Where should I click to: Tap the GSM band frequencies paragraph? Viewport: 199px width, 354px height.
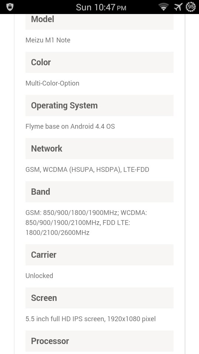point(86,223)
